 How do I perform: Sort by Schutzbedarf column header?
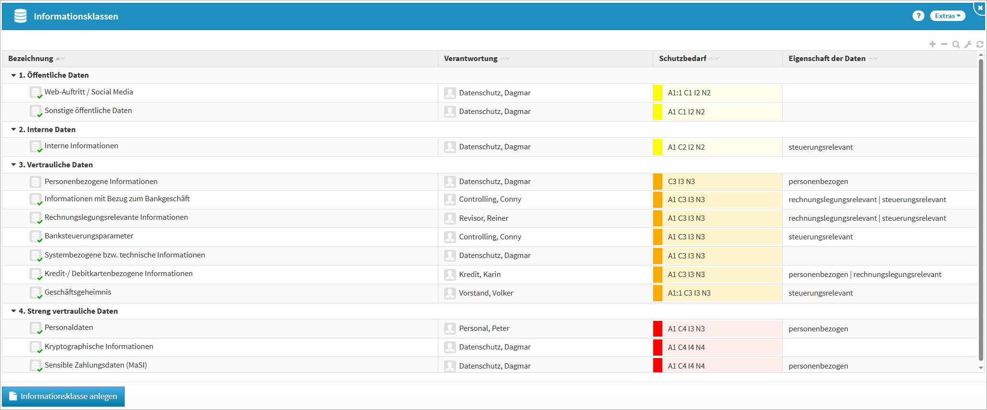(x=682, y=59)
